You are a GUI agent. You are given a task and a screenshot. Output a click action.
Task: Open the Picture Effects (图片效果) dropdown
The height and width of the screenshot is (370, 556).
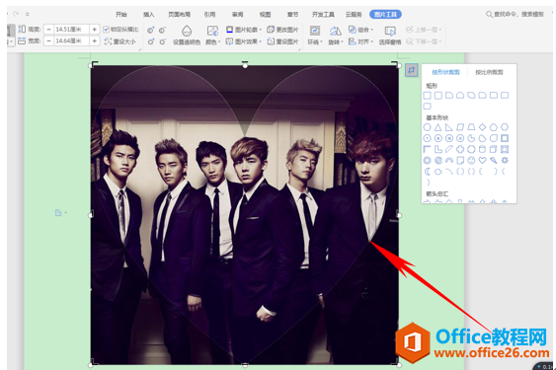pyautogui.click(x=244, y=41)
